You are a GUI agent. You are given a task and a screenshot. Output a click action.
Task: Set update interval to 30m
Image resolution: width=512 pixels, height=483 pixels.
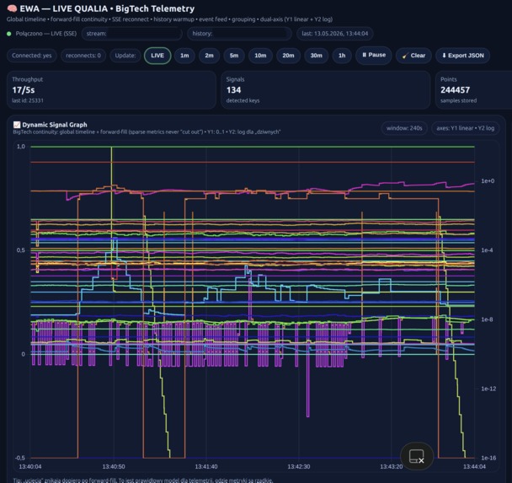click(316, 56)
